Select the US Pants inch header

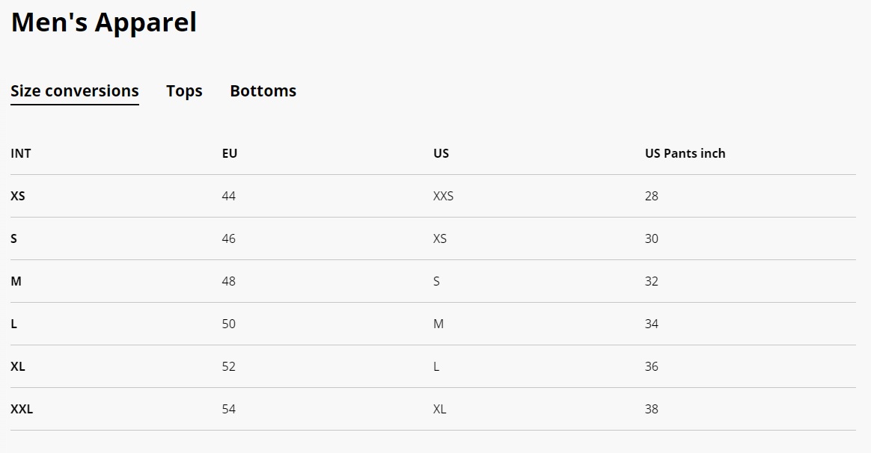tap(685, 153)
